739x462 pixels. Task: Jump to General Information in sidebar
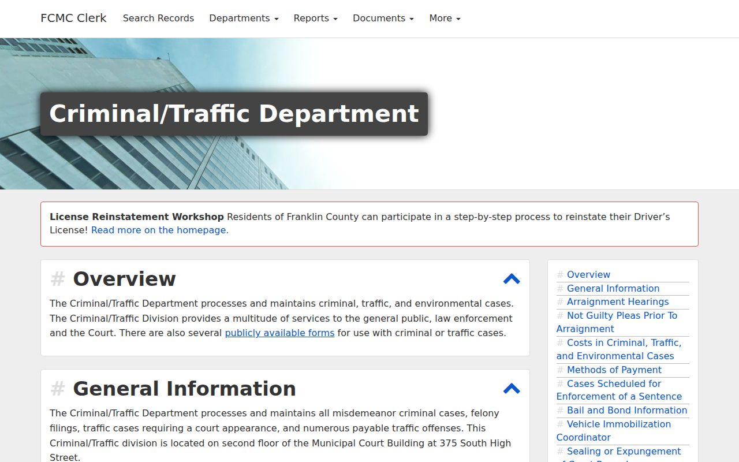click(613, 288)
